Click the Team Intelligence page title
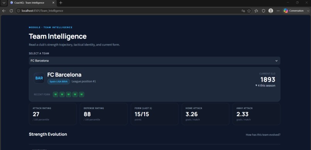Screen dimensions: 311x150 58,36
